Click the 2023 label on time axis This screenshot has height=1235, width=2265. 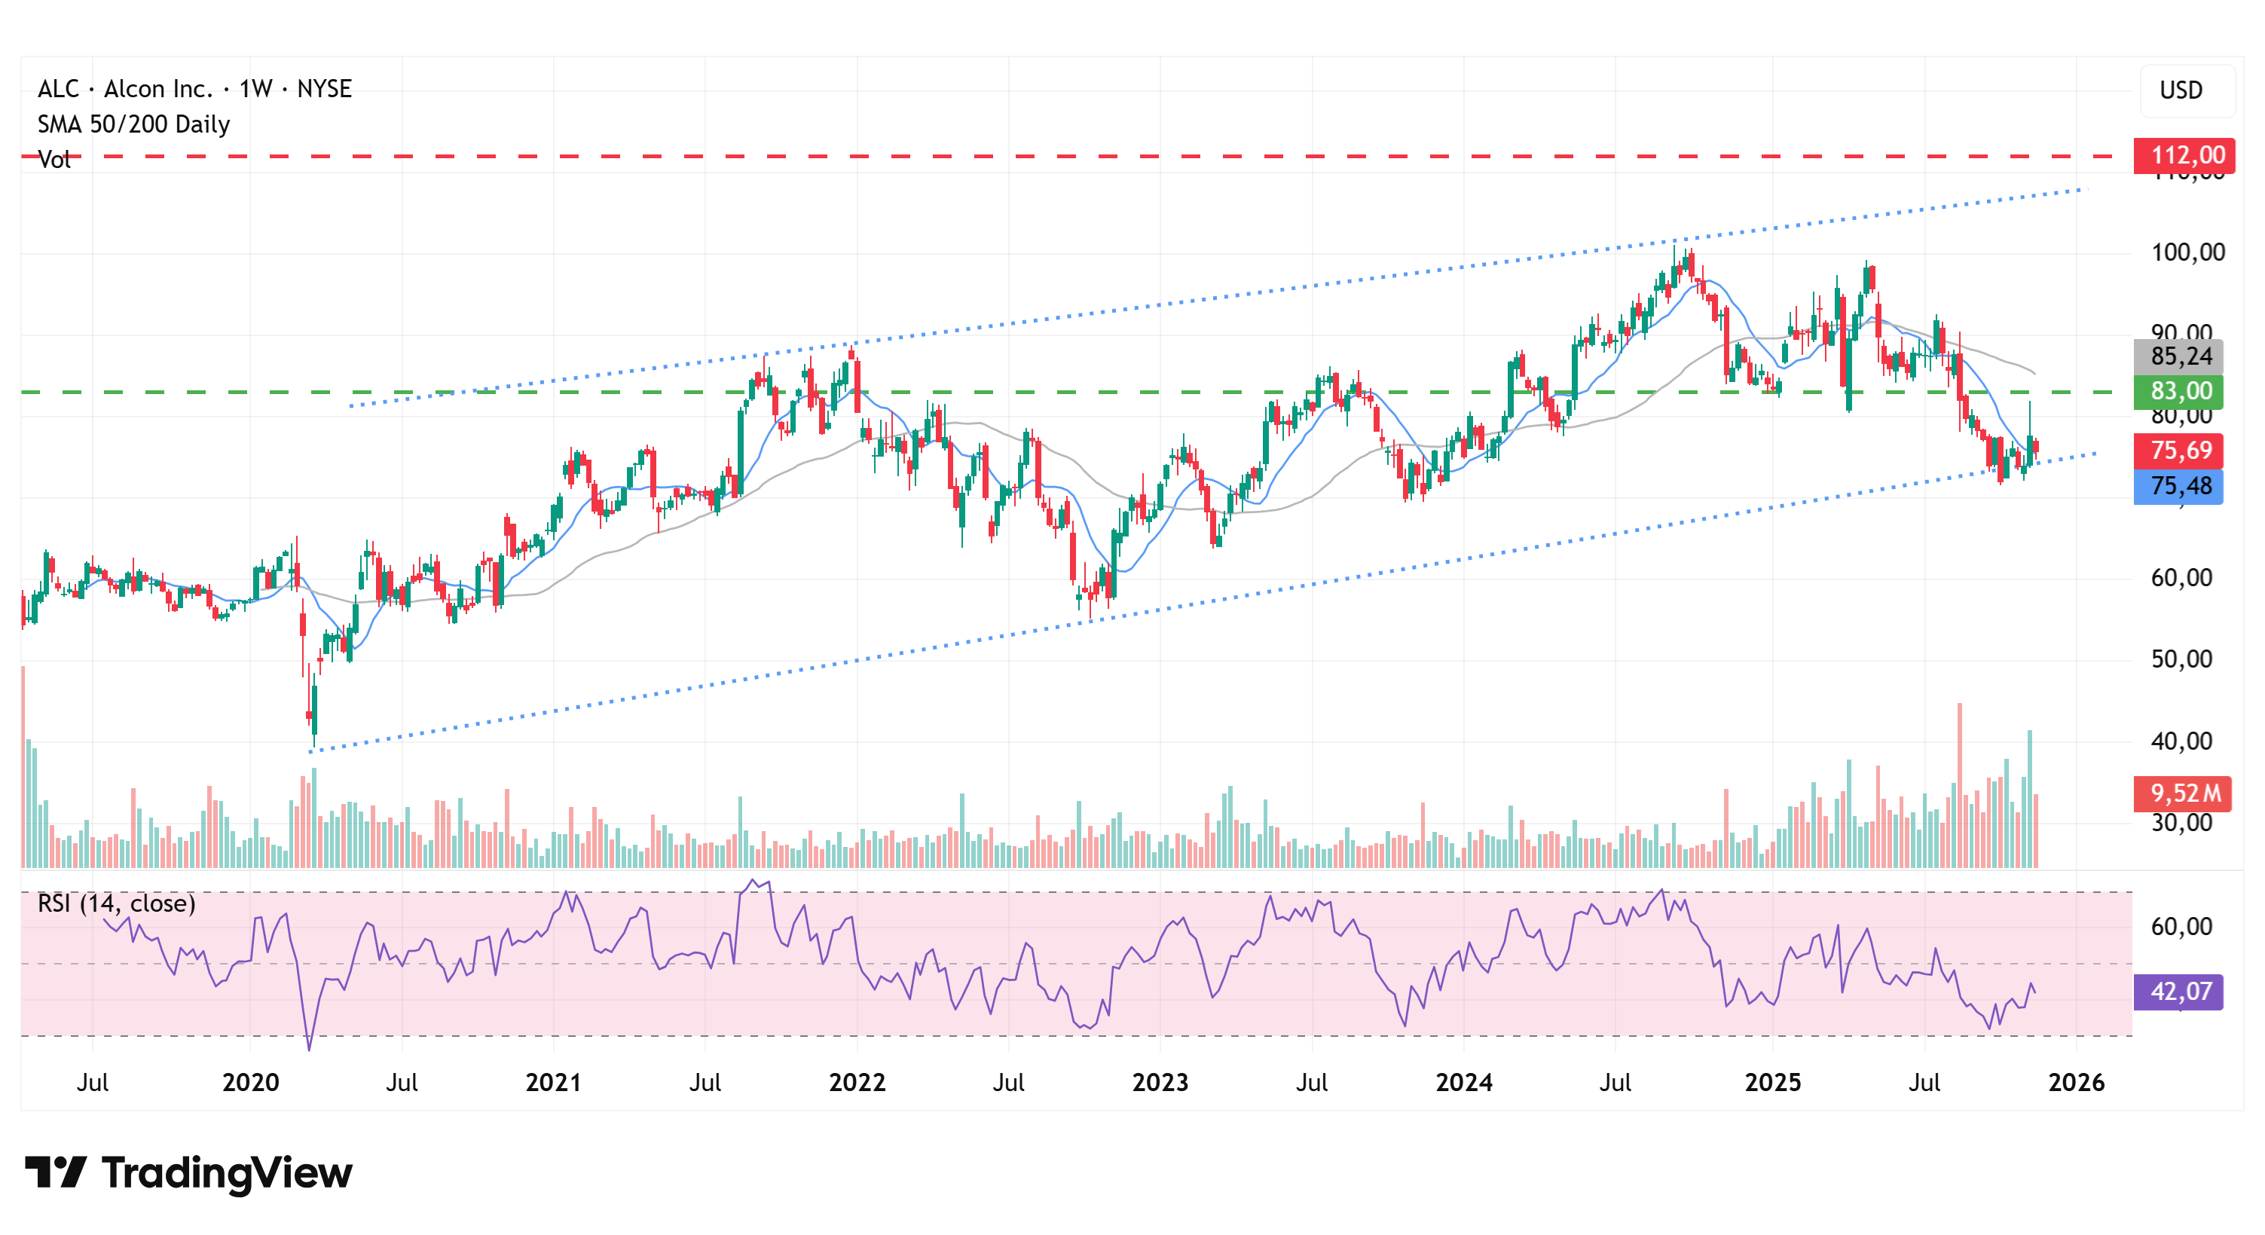(1160, 1082)
